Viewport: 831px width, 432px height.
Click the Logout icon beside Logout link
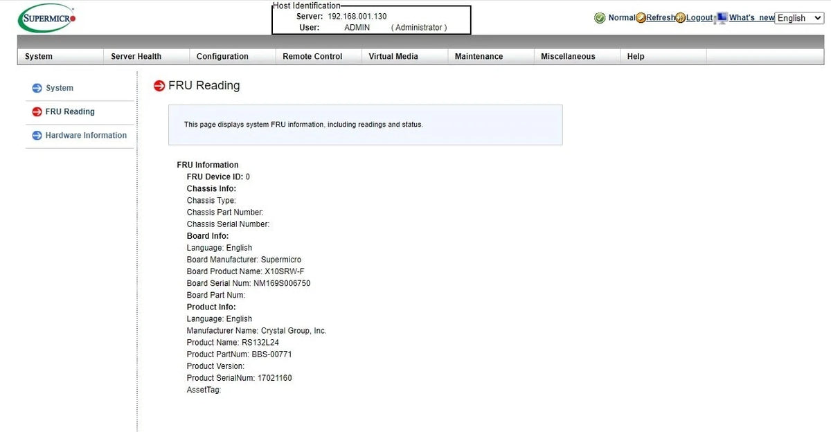(x=681, y=18)
